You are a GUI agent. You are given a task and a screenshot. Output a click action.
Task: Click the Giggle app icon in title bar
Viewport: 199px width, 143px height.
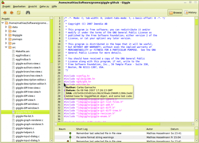pos(3,2)
